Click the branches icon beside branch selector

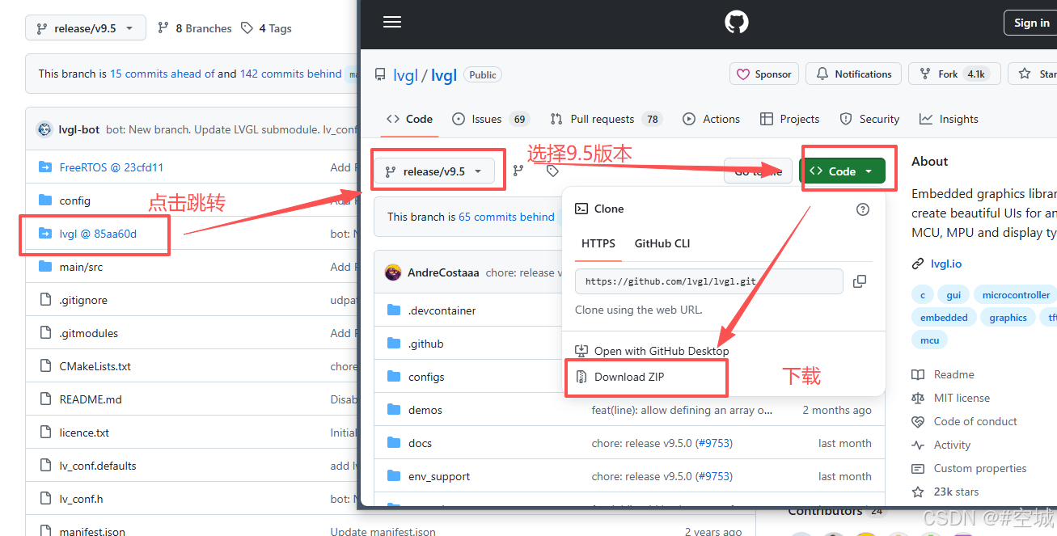click(518, 171)
